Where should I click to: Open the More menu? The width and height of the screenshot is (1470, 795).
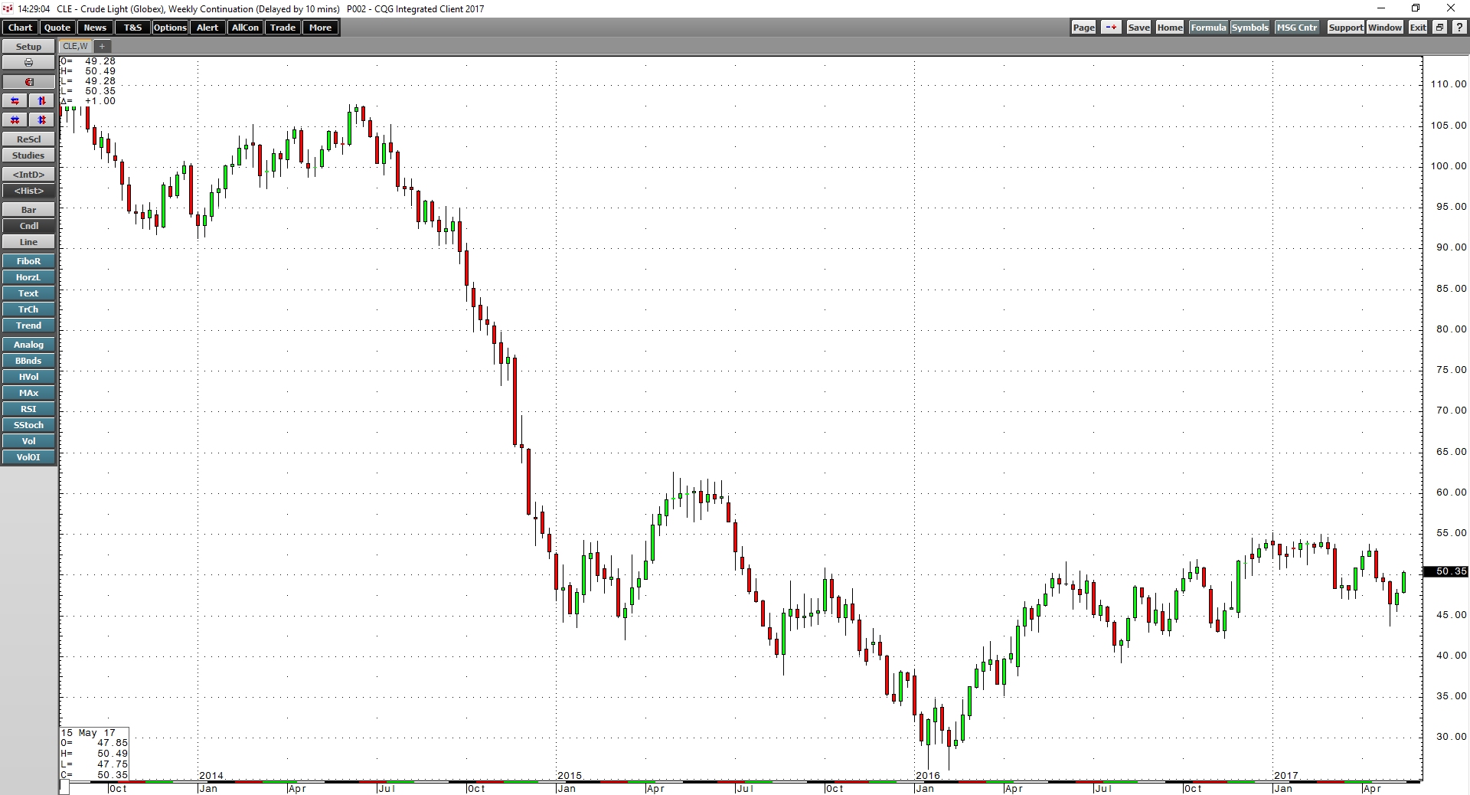[x=320, y=27]
